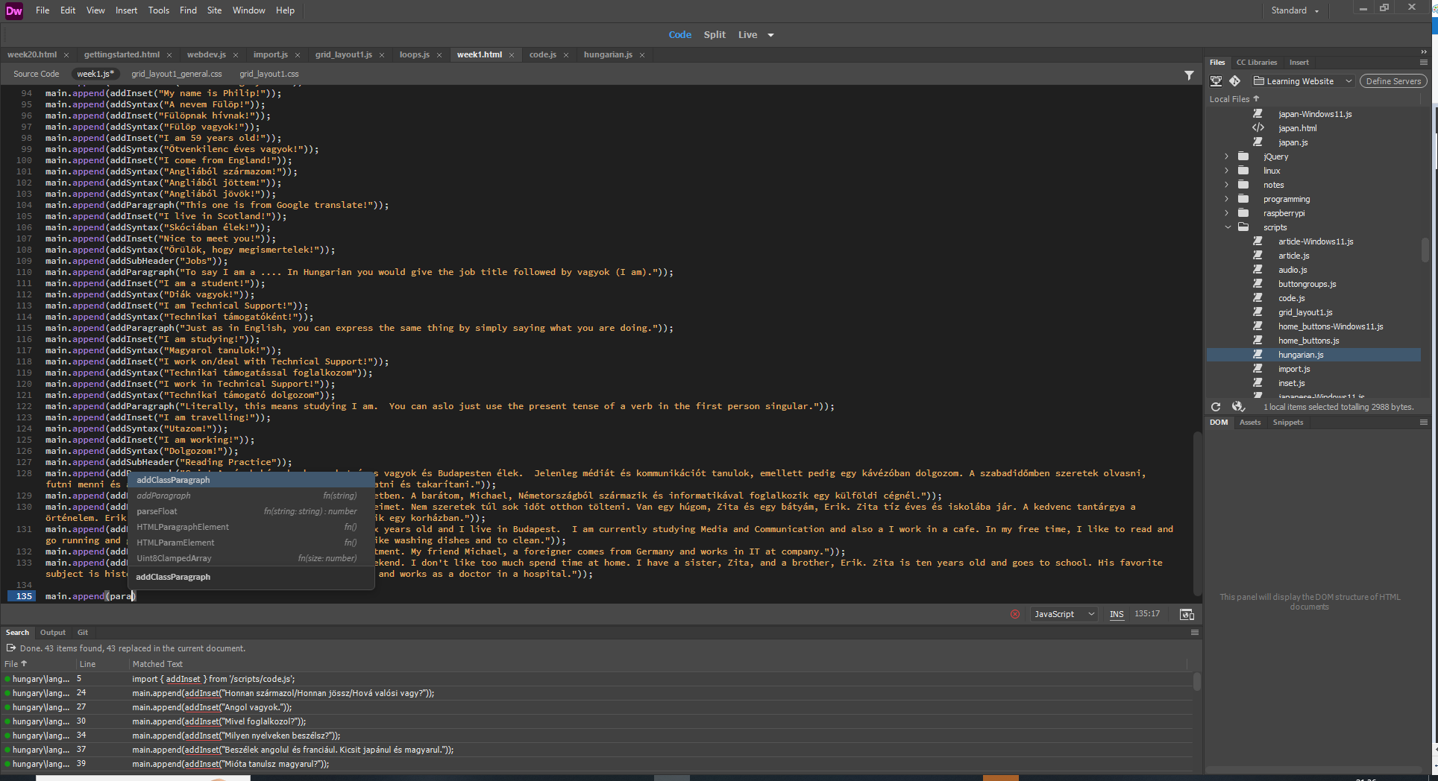Click the scripts folder icon
Screen dimensions: 1438x781
1243,227
